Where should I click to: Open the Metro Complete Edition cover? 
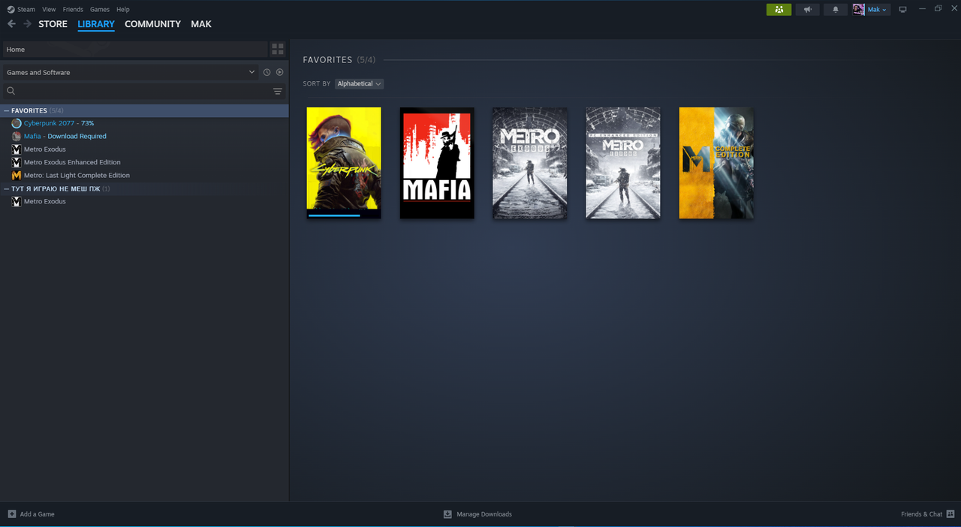716,163
